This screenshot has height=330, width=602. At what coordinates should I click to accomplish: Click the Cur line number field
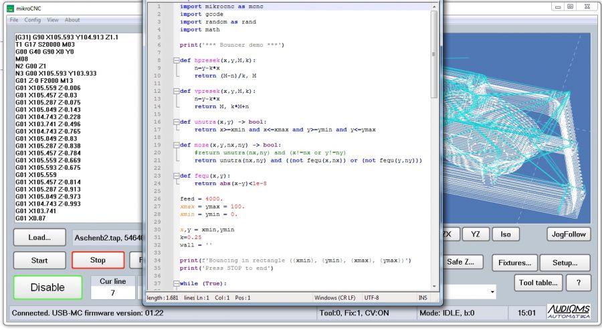(x=112, y=293)
